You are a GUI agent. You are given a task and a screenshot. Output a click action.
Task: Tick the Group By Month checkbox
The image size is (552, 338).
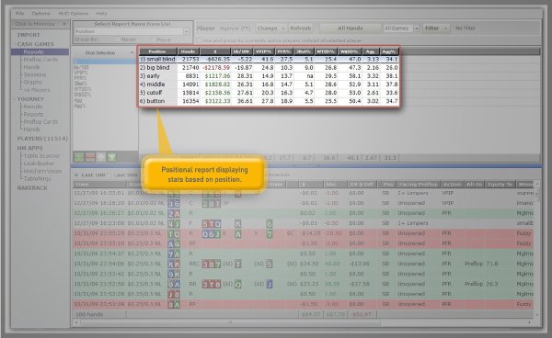coord(118,39)
